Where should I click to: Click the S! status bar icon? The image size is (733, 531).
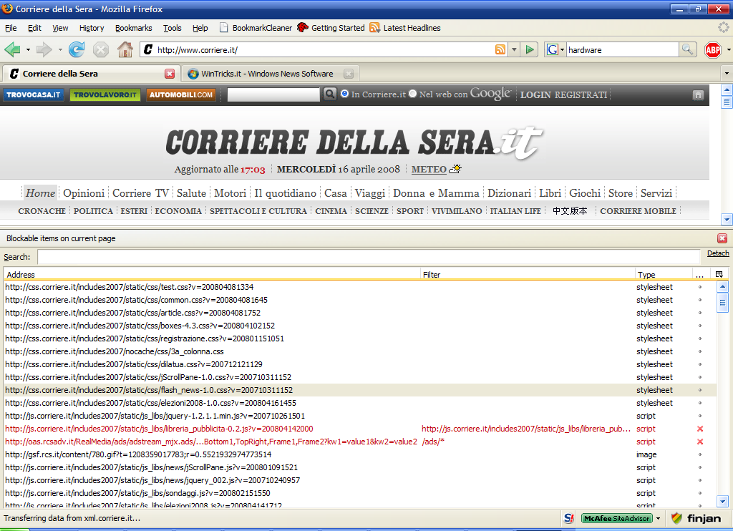pyautogui.click(x=569, y=518)
